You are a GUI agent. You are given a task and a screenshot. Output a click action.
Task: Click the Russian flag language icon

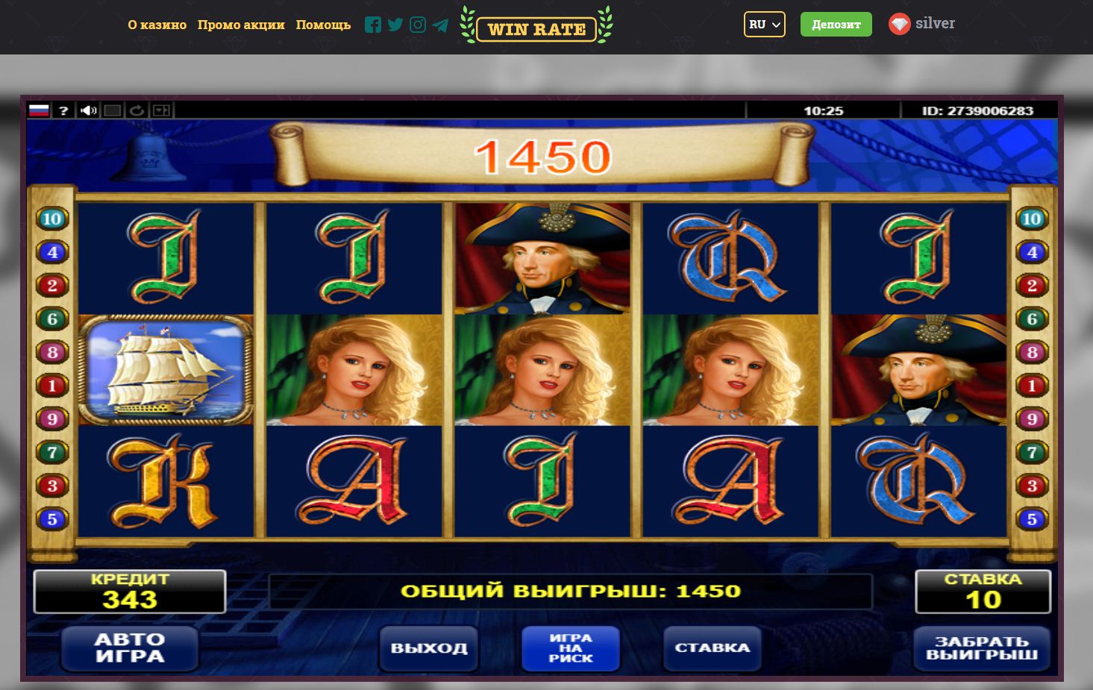click(x=39, y=110)
